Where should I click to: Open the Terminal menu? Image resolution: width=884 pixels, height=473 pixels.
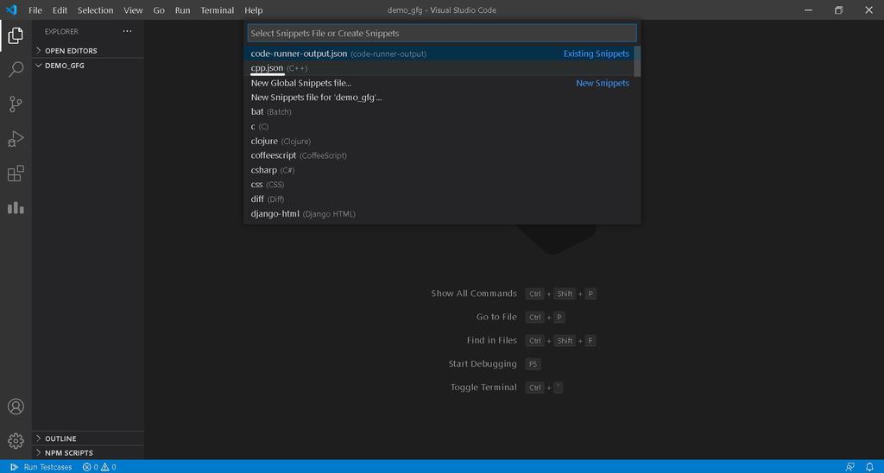[x=217, y=10]
